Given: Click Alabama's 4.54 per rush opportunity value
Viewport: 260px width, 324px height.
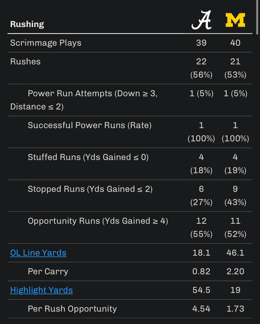Looking at the screenshot, I should pyautogui.click(x=201, y=308).
